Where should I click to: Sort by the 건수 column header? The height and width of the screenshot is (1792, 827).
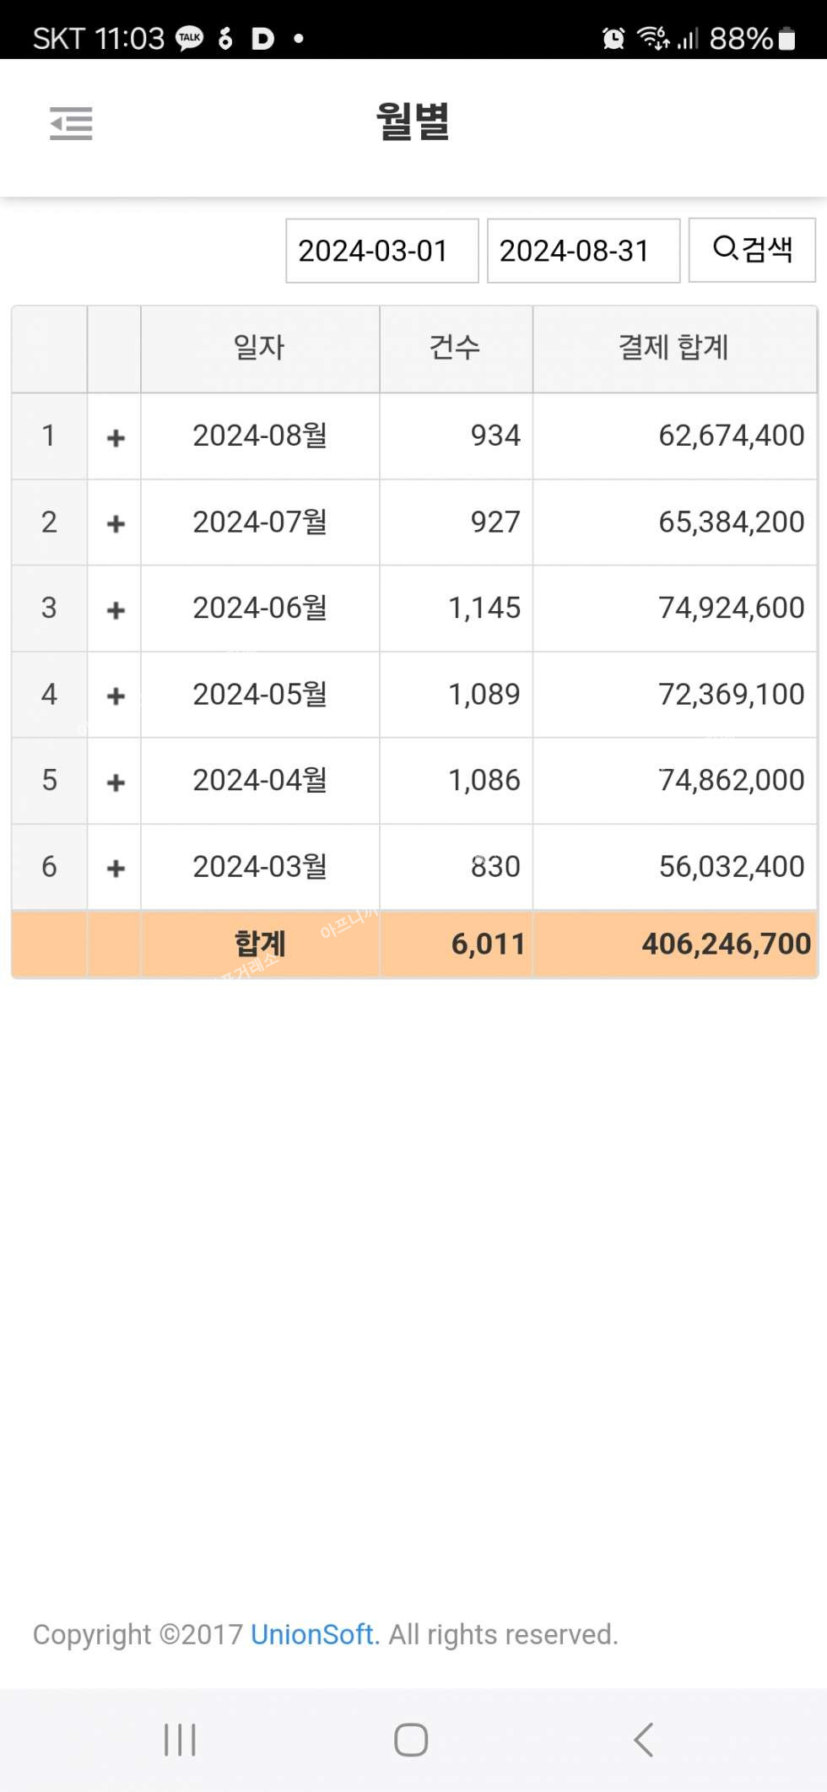tap(456, 348)
